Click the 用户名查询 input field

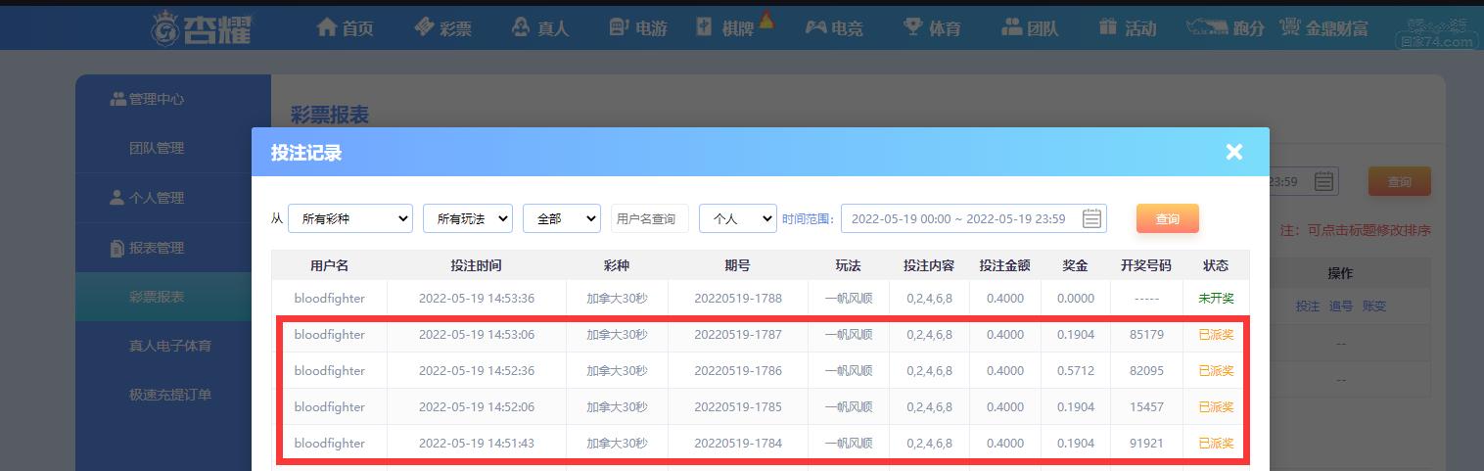650,218
